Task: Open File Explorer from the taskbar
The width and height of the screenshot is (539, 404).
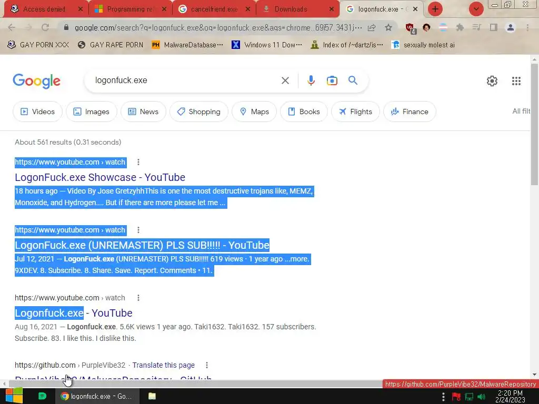Action: (152, 396)
